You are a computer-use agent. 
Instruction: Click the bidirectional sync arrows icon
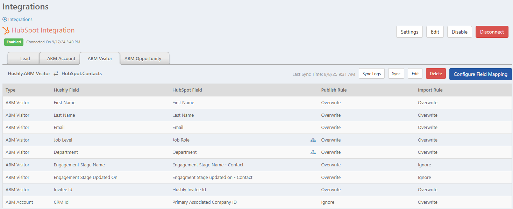[x=56, y=74]
